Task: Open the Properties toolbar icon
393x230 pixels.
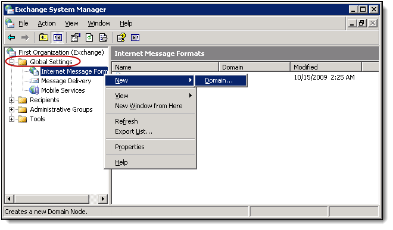Action: point(75,38)
